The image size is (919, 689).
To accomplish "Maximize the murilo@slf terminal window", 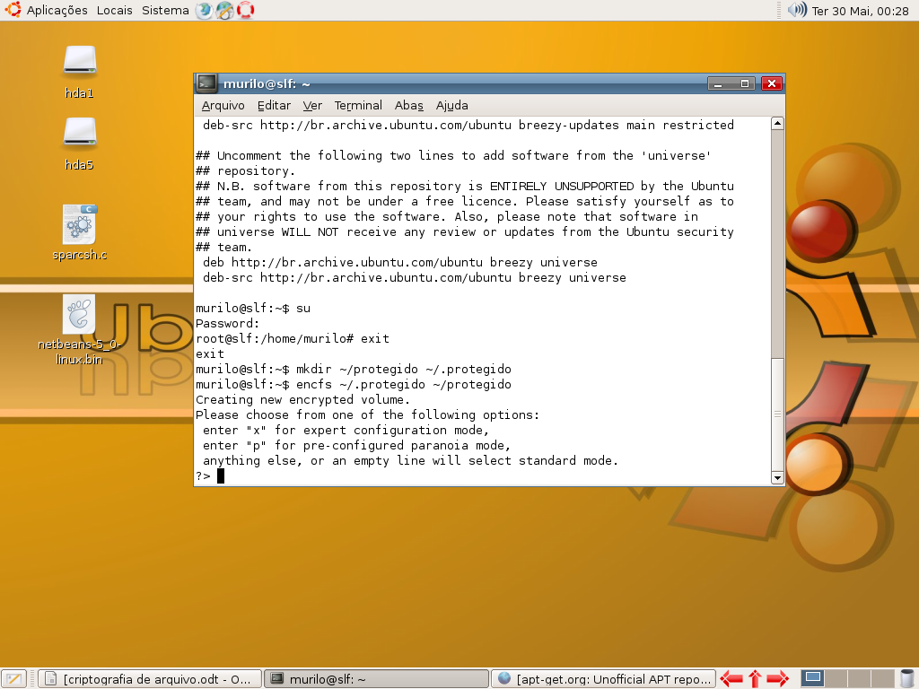I will [744, 83].
